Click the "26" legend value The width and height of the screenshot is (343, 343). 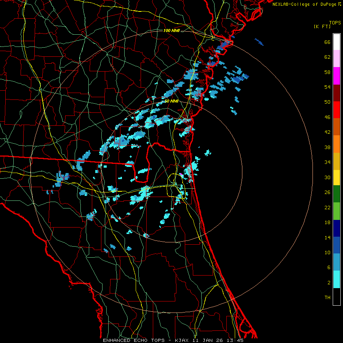pyautogui.click(x=327, y=192)
